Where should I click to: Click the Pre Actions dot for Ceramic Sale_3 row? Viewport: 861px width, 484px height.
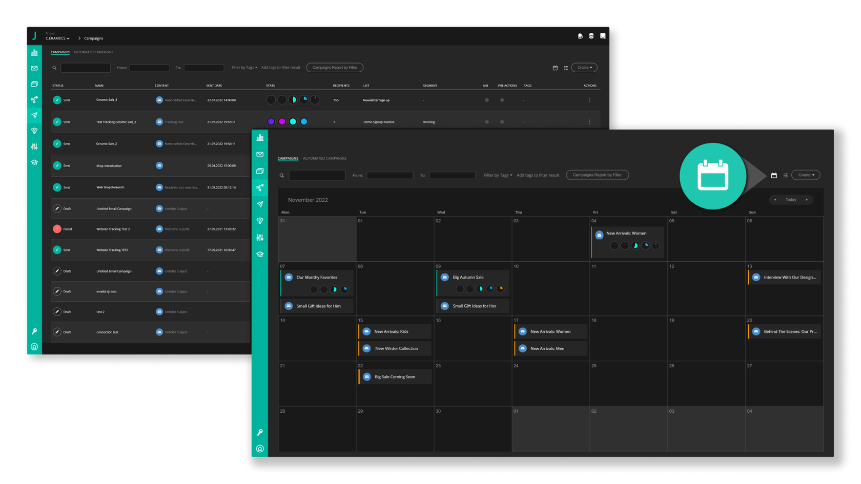[x=502, y=100]
